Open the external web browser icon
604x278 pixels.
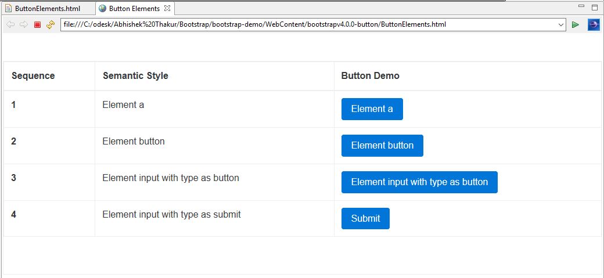(594, 24)
